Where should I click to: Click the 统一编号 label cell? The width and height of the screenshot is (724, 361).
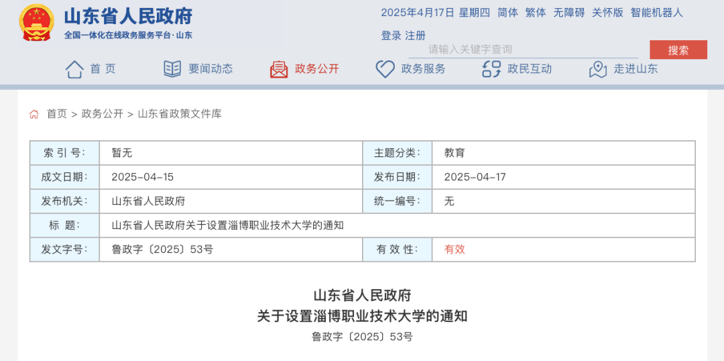(x=398, y=201)
